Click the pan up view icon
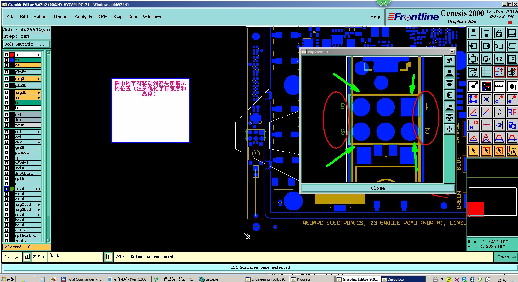This screenshot has height=282, width=518. click(473, 33)
